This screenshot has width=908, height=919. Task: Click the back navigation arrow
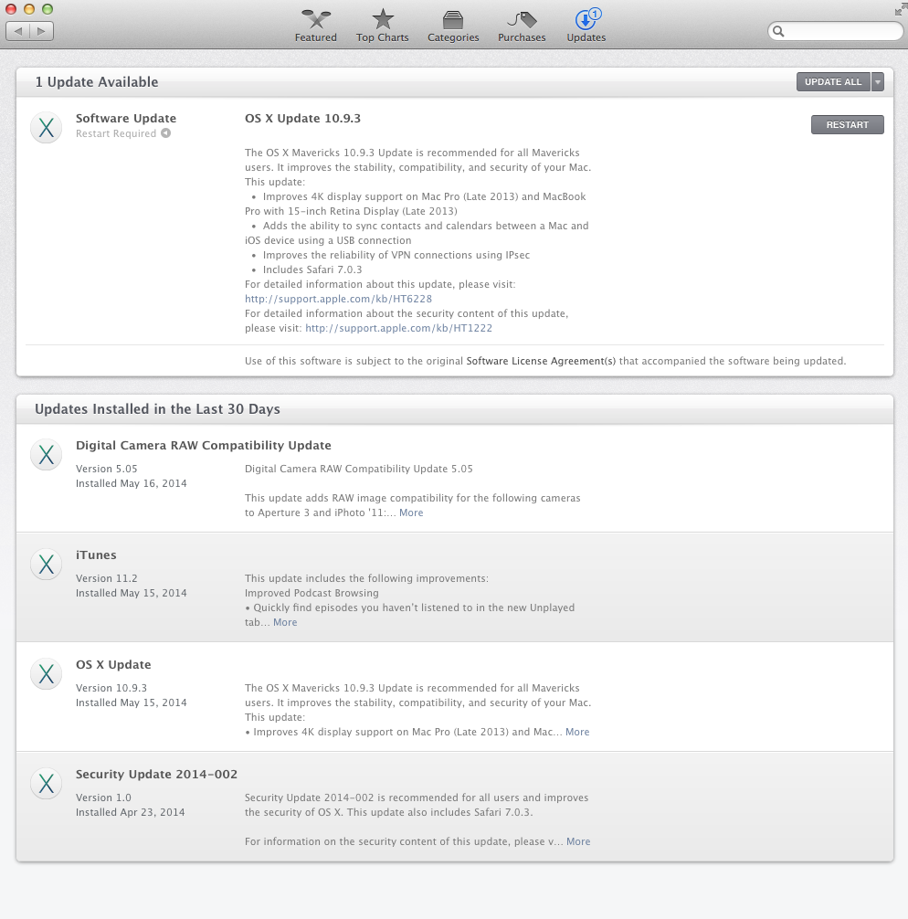(18, 31)
